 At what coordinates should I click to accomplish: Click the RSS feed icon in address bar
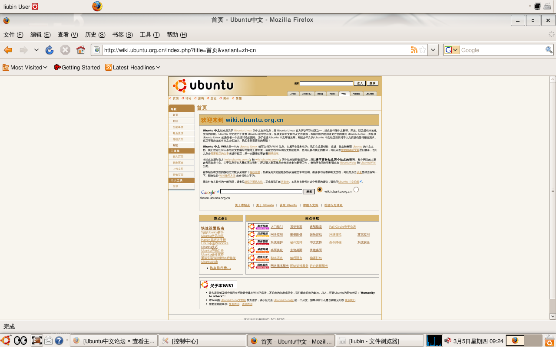click(414, 50)
